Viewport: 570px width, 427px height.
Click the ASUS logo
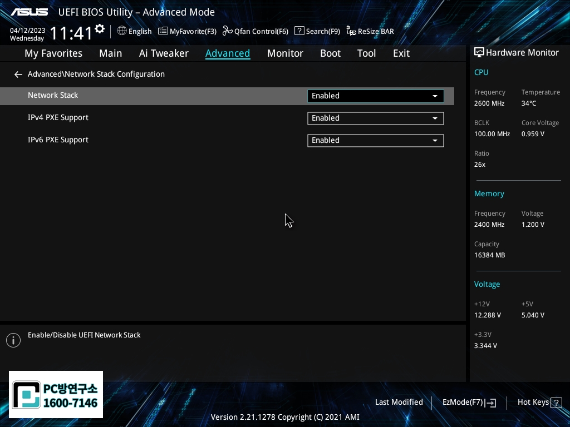tap(29, 12)
